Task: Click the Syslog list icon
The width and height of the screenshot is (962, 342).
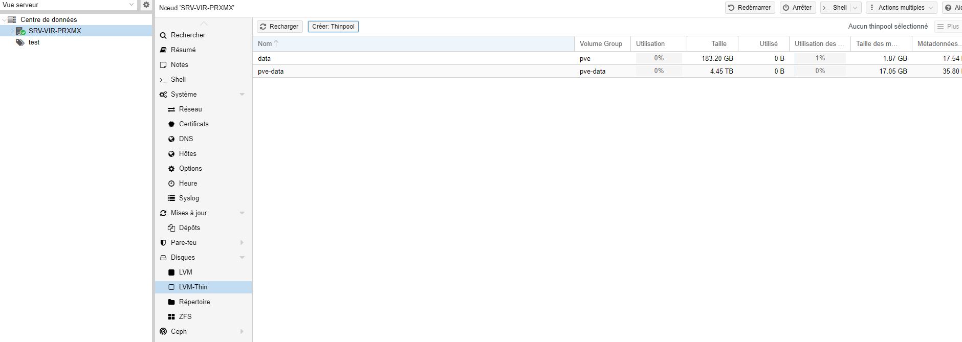Action: coord(171,198)
